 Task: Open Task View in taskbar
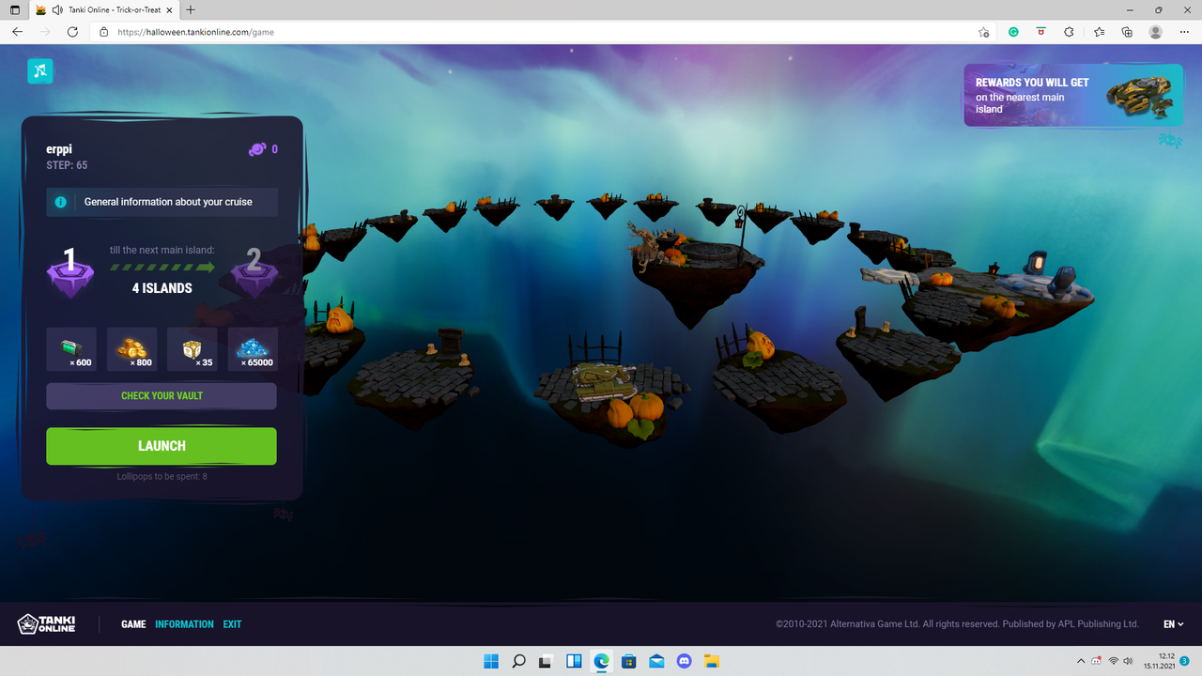tap(546, 661)
